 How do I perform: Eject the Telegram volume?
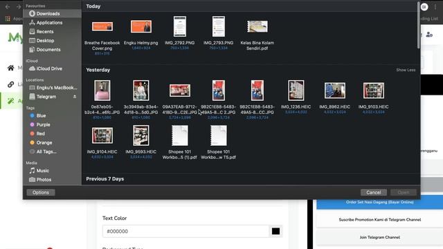[75, 97]
